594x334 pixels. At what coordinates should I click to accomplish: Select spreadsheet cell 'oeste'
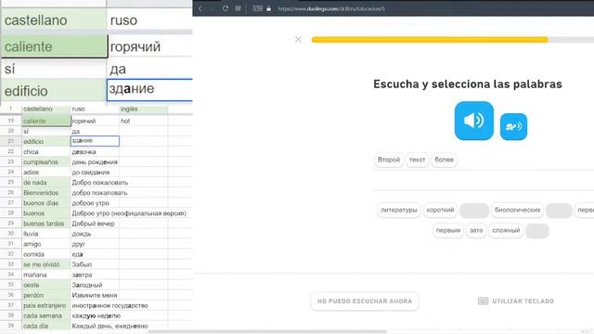(46, 285)
